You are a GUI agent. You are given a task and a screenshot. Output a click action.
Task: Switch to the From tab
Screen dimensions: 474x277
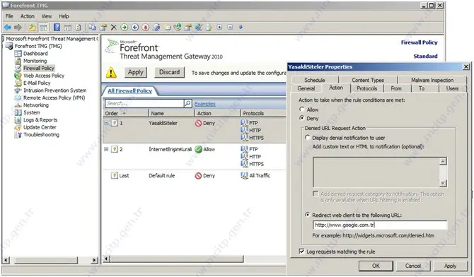tap(396, 88)
